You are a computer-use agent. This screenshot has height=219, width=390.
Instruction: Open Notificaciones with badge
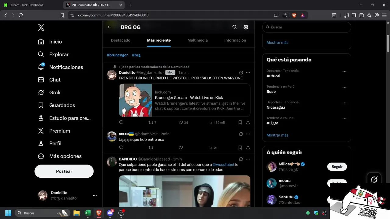60,67
